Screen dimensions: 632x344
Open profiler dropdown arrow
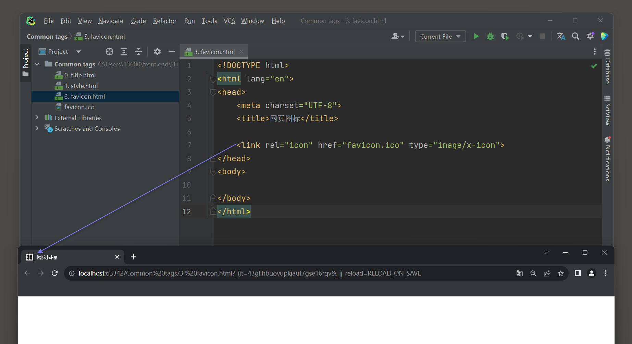[530, 36]
